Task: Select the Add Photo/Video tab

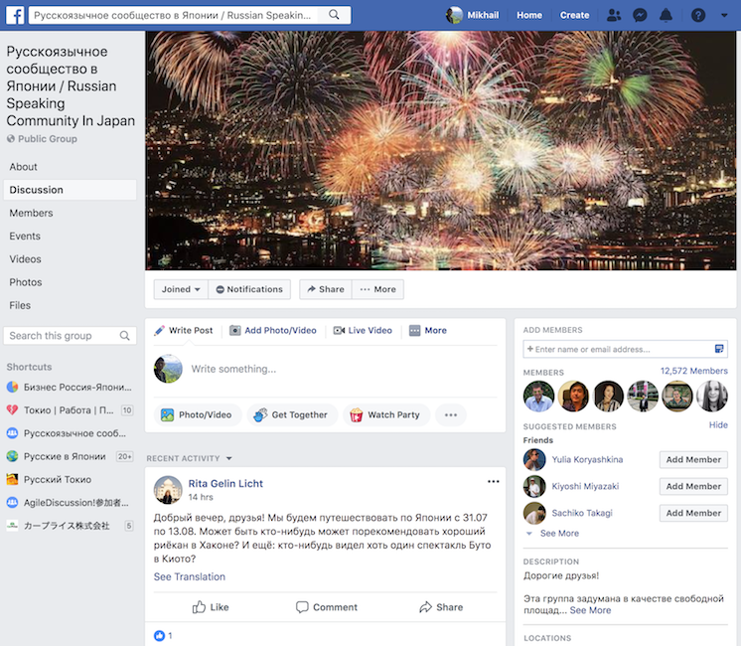Action: point(273,331)
